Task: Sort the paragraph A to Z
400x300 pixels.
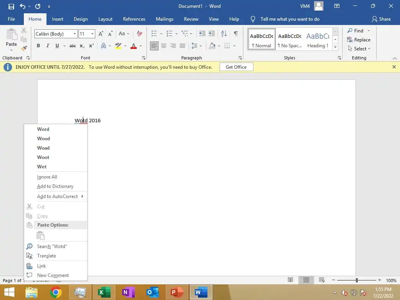Action: coord(224,34)
